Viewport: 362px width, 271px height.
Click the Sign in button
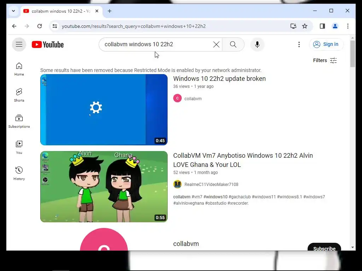click(x=326, y=44)
